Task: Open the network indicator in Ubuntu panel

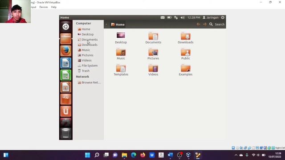Action: pos(176,17)
